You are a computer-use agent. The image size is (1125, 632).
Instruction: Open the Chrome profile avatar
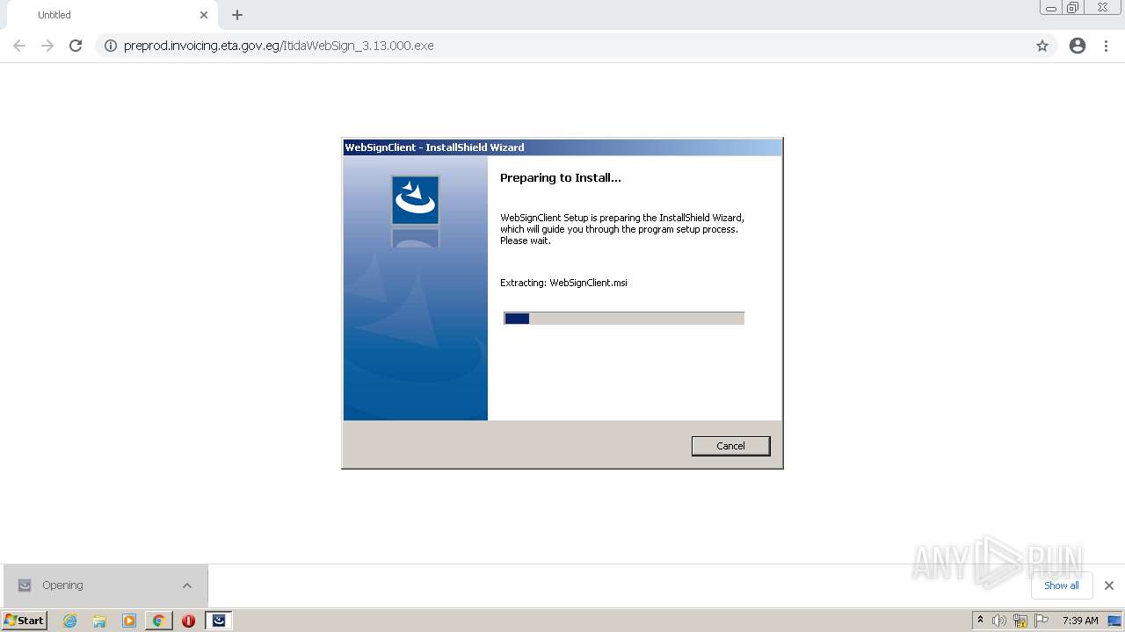1078,46
